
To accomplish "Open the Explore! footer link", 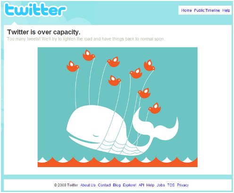I will (129, 185).
